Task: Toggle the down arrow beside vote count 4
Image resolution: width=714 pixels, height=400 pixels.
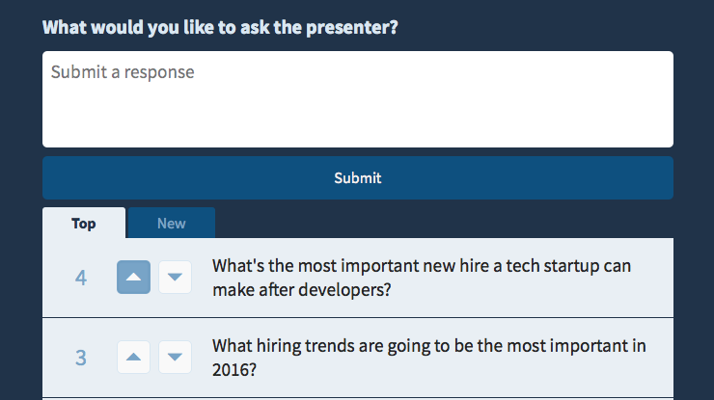Action: (x=175, y=278)
